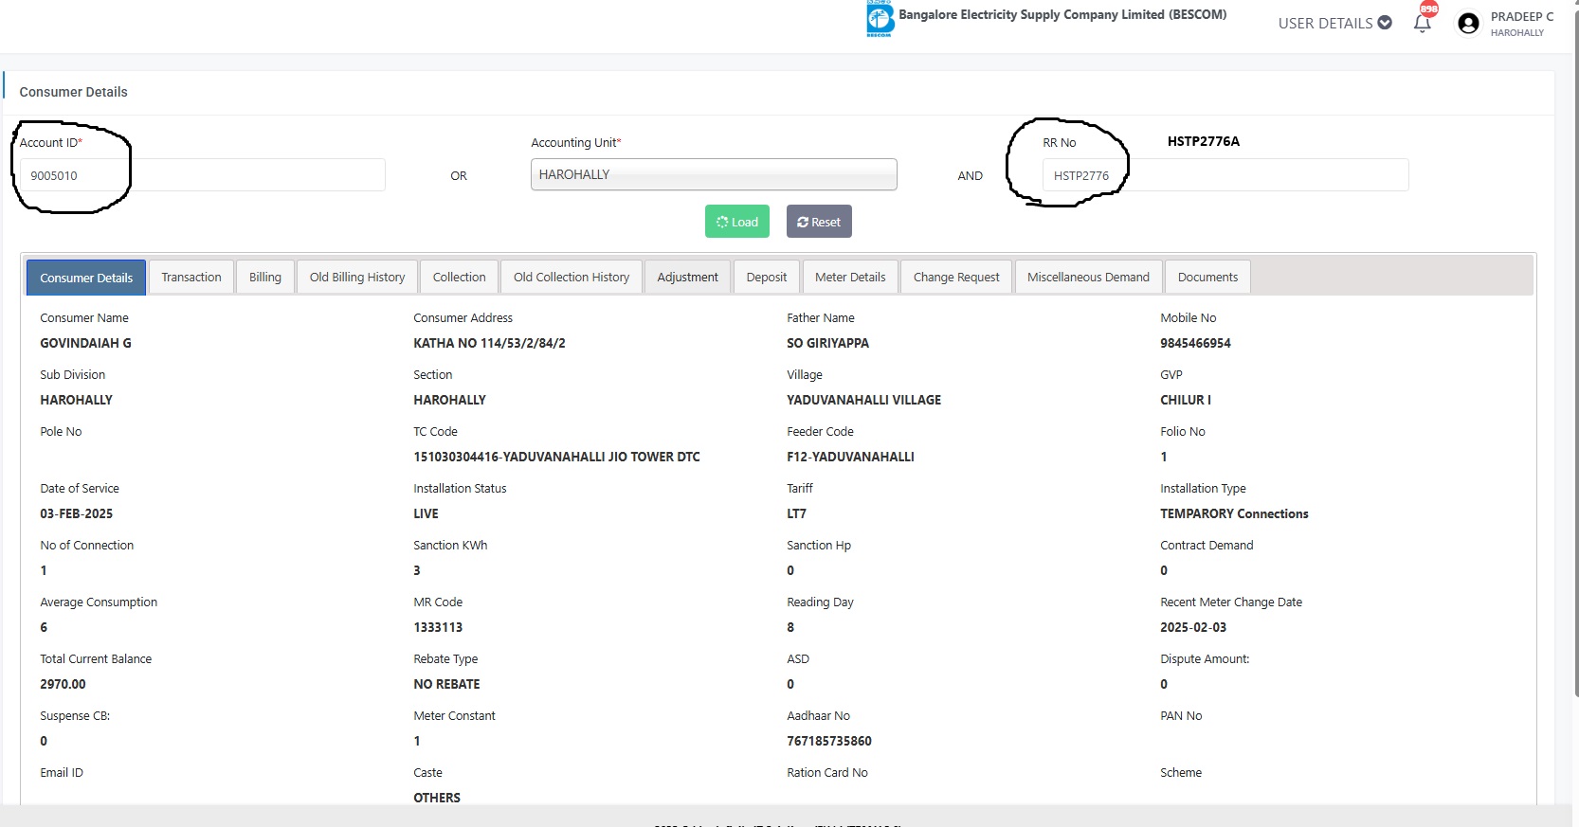Click the village YADUVANAHALLI VILLAGE
The image size is (1579, 827).
click(863, 400)
